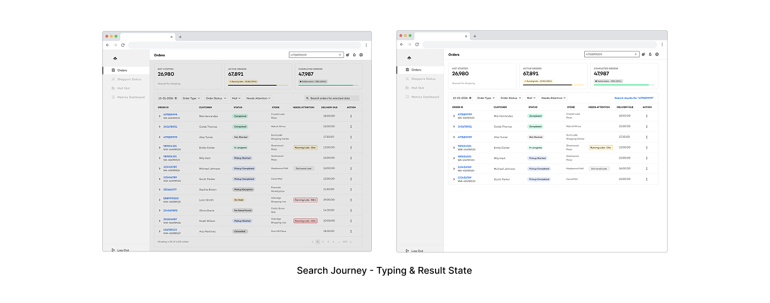This screenshot has width=770, height=303.
Task: Click the 'Search orders for selected date' field
Action: (331, 98)
